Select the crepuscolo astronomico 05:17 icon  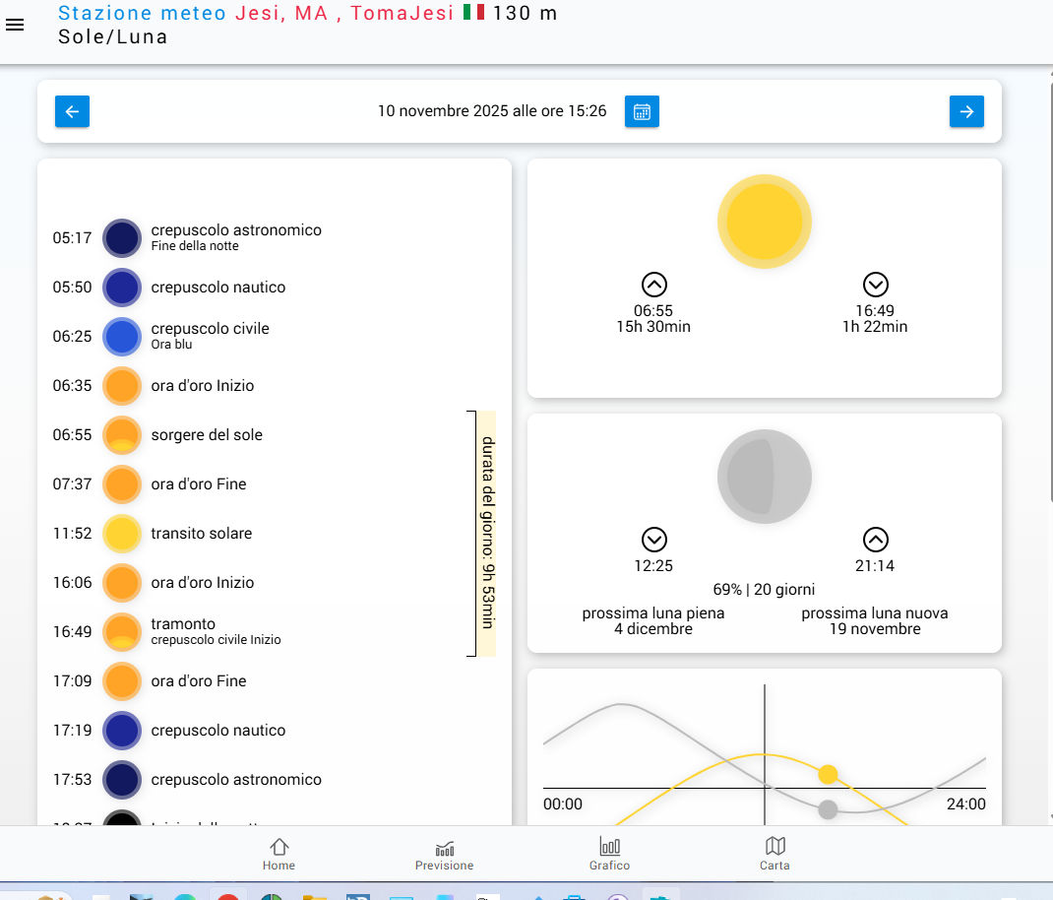[x=122, y=238]
